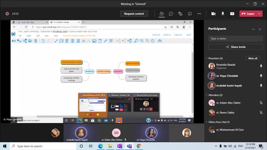
Task: Click the PUBLISH link in MindMup
Action: 178,35
